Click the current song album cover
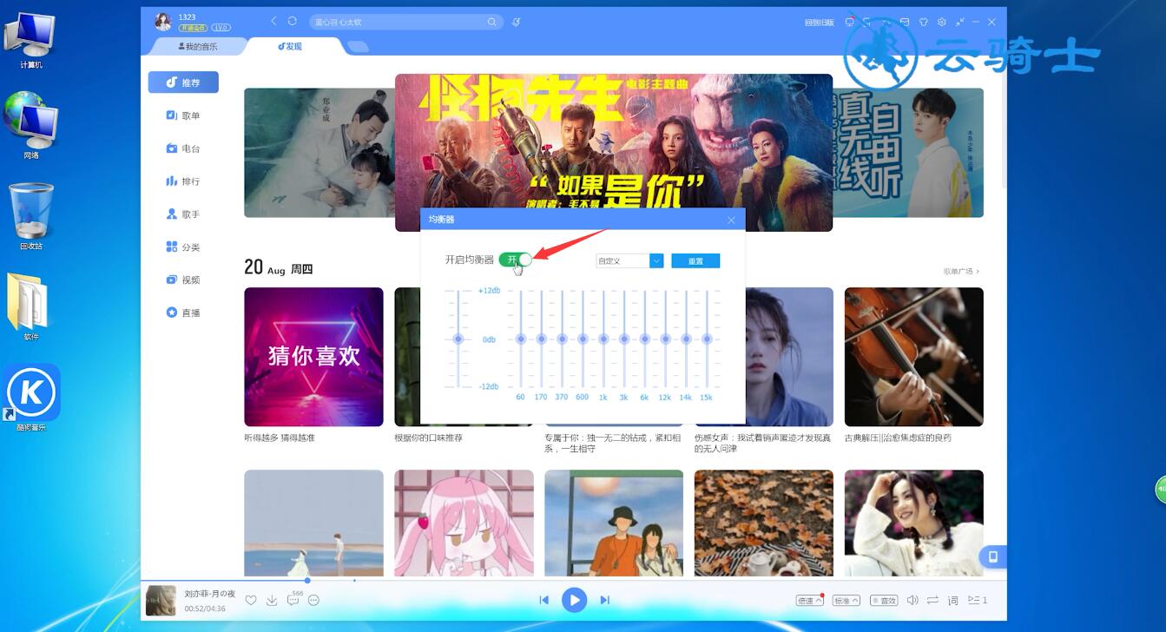The width and height of the screenshot is (1166, 632). point(161,601)
